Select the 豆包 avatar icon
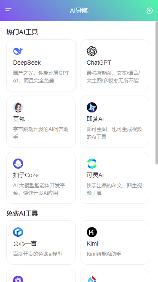158x282 pixels. point(18,107)
